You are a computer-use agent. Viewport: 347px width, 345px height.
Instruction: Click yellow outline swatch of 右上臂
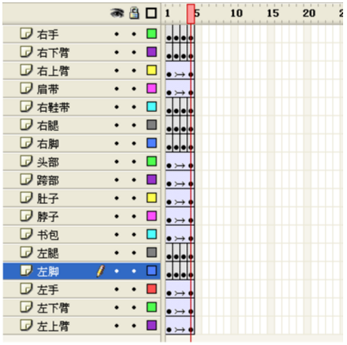(x=152, y=70)
